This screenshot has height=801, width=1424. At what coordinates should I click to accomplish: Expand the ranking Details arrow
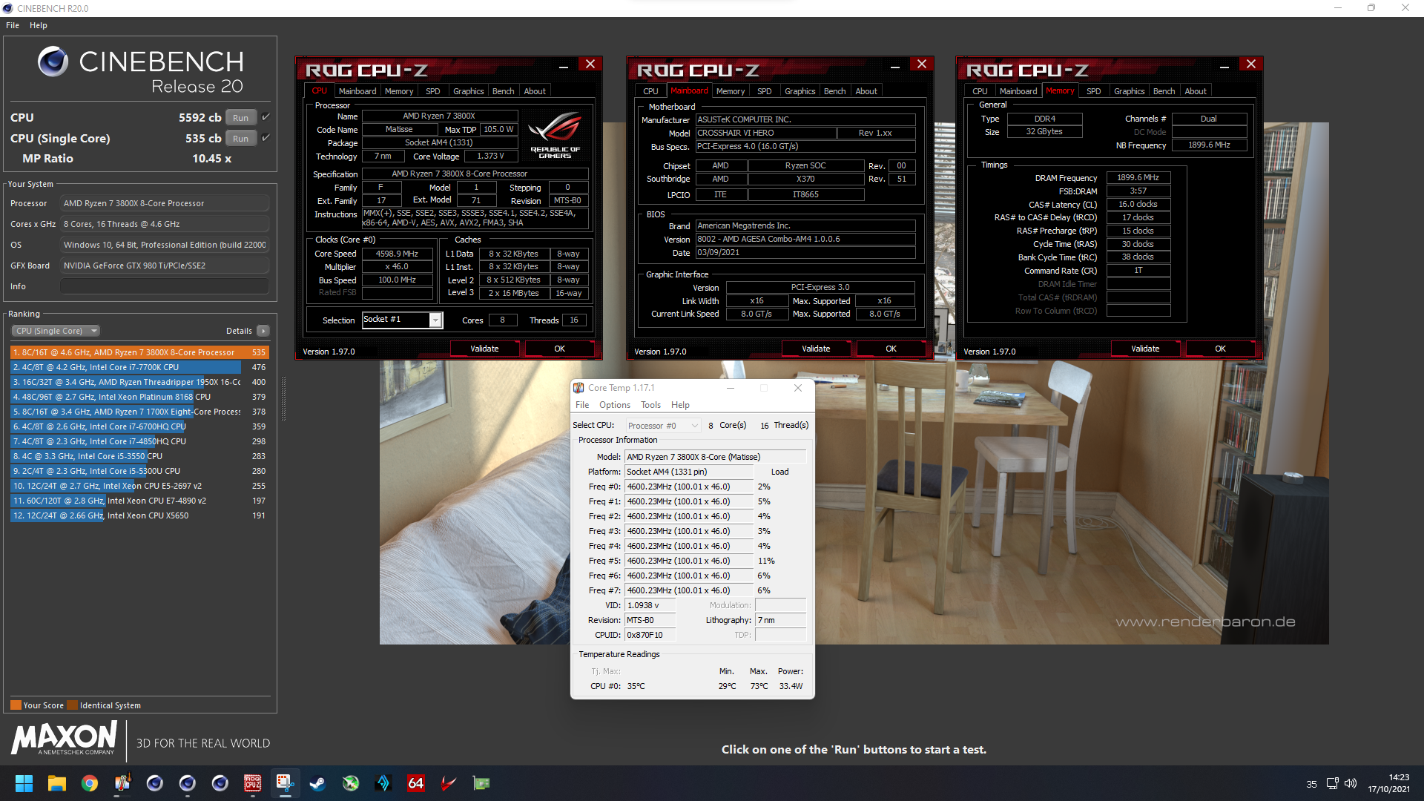pyautogui.click(x=263, y=331)
